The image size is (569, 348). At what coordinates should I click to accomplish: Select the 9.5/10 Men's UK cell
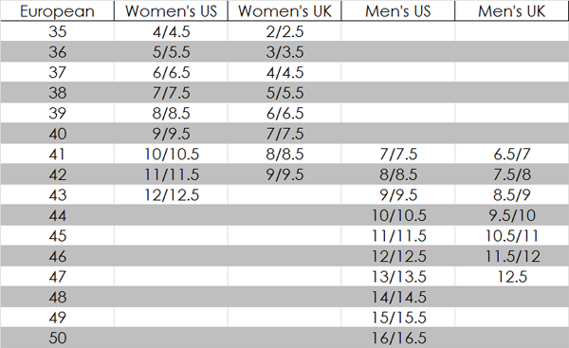[512, 215]
